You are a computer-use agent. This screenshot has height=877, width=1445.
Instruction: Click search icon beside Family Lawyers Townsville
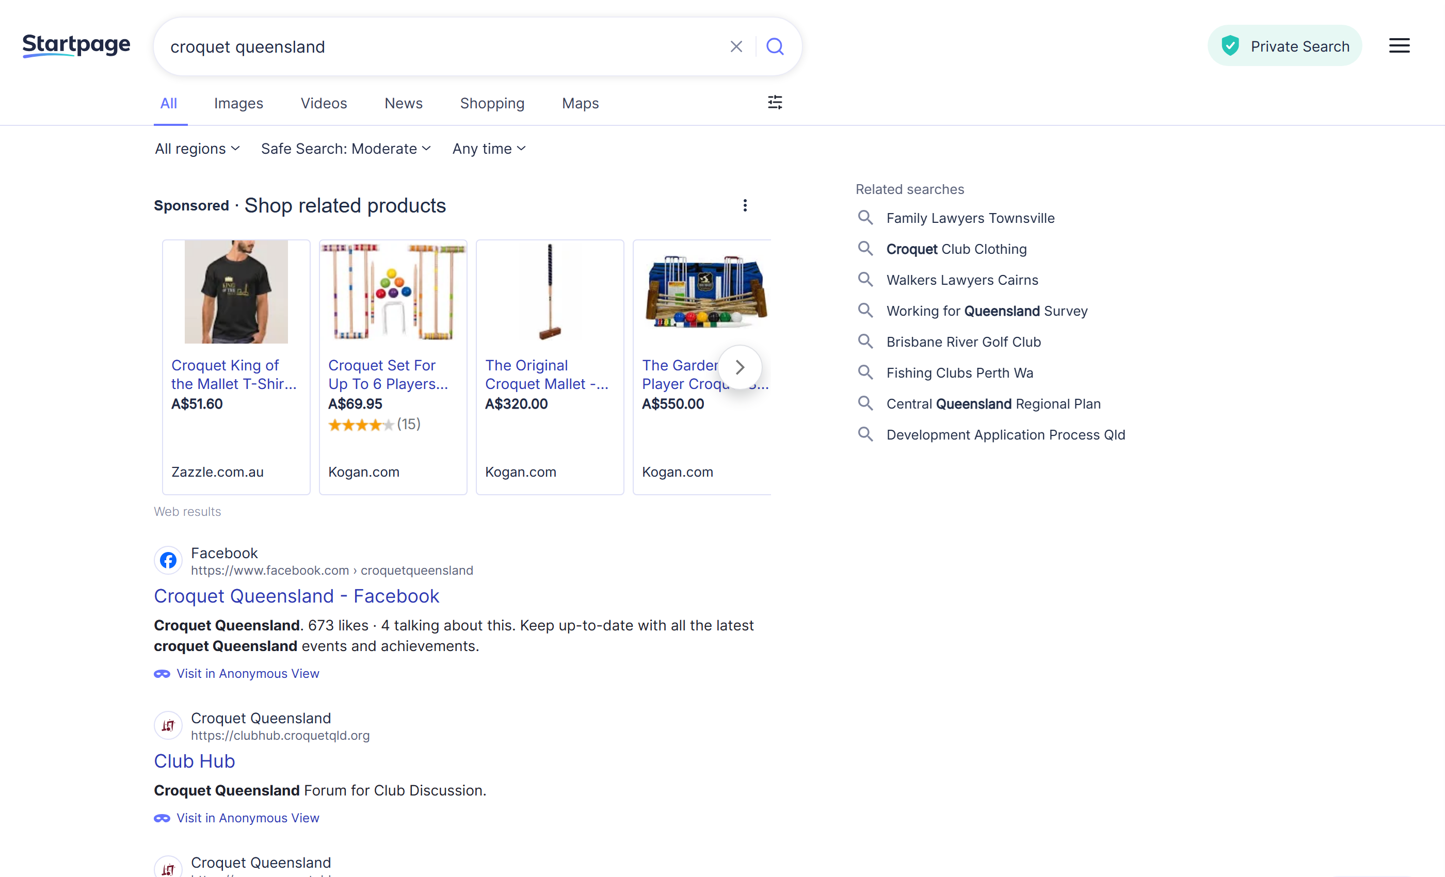tap(865, 218)
